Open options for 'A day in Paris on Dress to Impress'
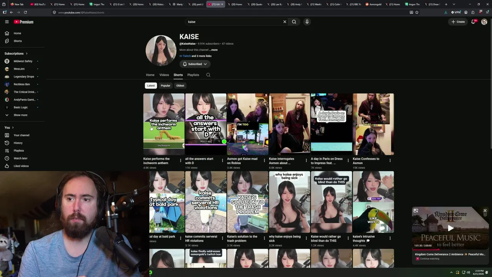 pos(348,160)
